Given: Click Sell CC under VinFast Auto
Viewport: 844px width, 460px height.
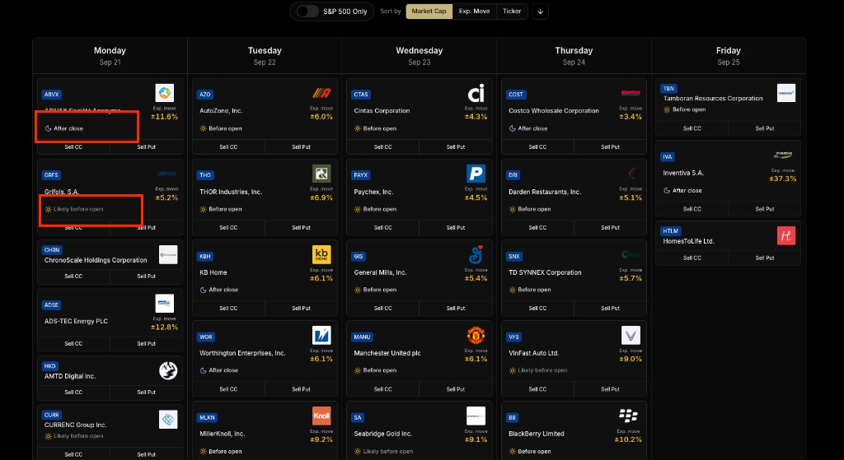Looking at the screenshot, I should click(537, 389).
